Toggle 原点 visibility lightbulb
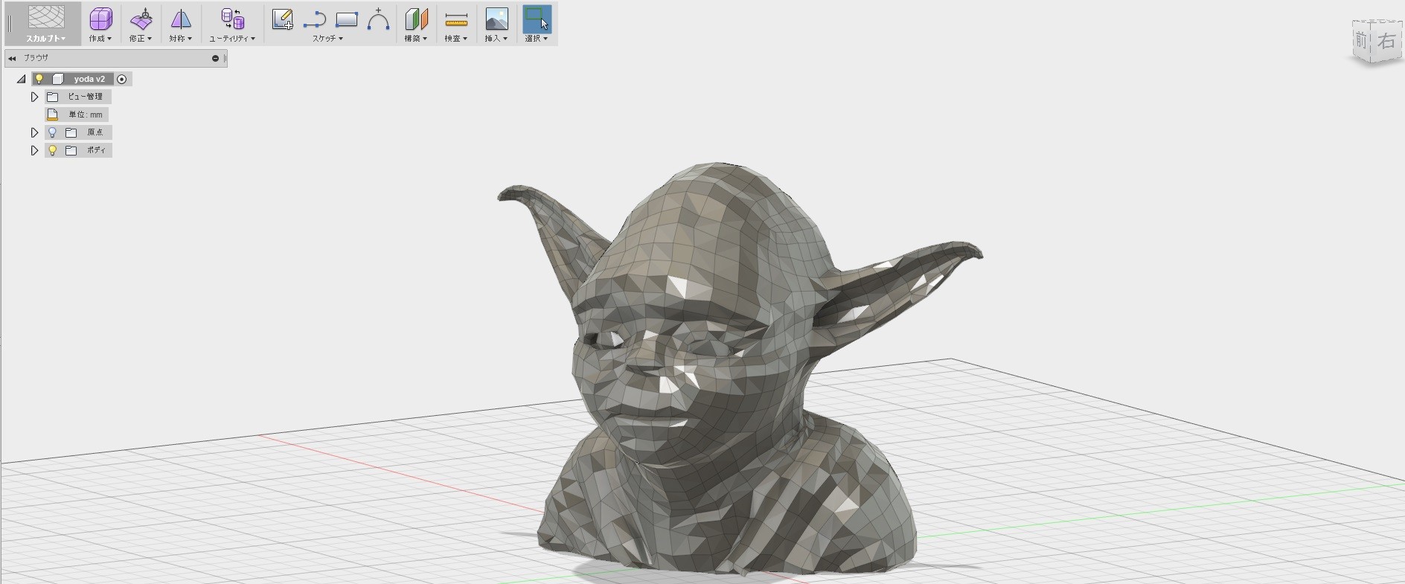 (x=52, y=132)
